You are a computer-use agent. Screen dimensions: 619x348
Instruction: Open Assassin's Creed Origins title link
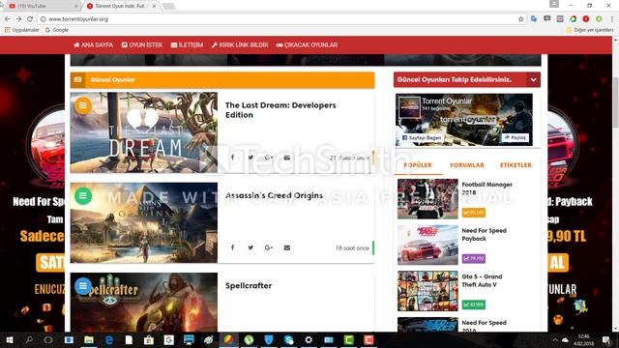tap(274, 195)
